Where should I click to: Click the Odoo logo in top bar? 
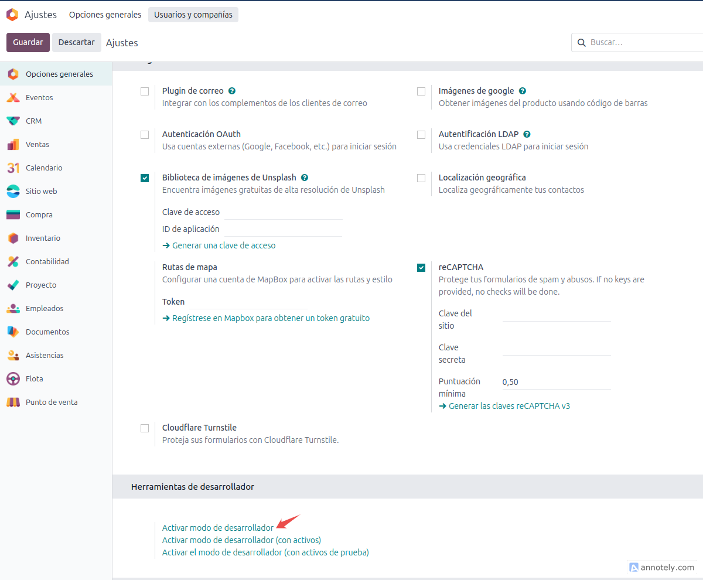(x=12, y=15)
